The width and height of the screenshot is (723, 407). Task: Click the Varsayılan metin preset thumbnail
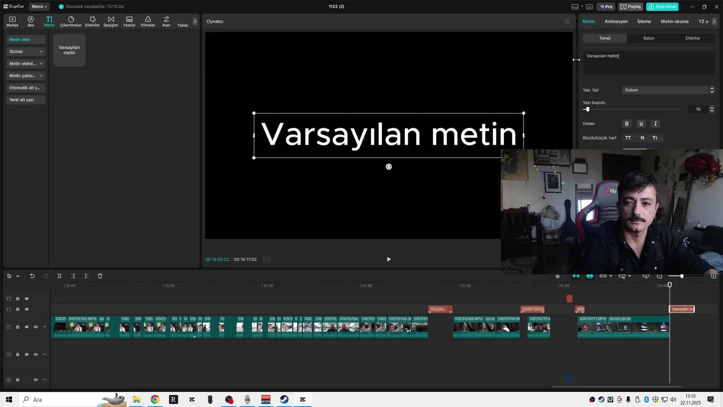(69, 50)
